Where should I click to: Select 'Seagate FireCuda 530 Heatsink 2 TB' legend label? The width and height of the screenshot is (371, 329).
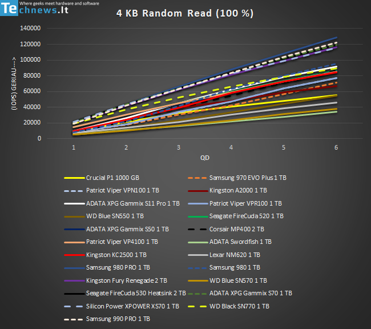[x=136, y=293]
